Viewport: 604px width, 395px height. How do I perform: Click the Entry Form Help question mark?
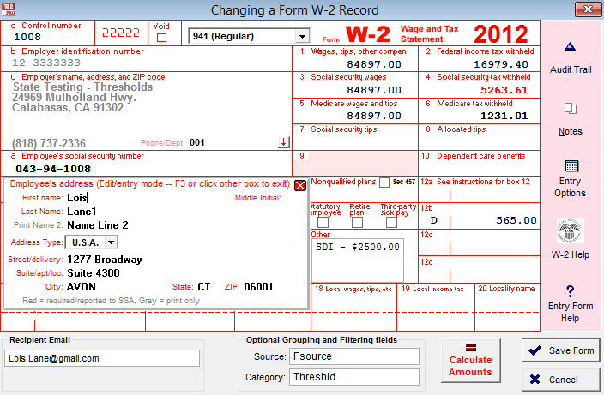[x=571, y=290]
